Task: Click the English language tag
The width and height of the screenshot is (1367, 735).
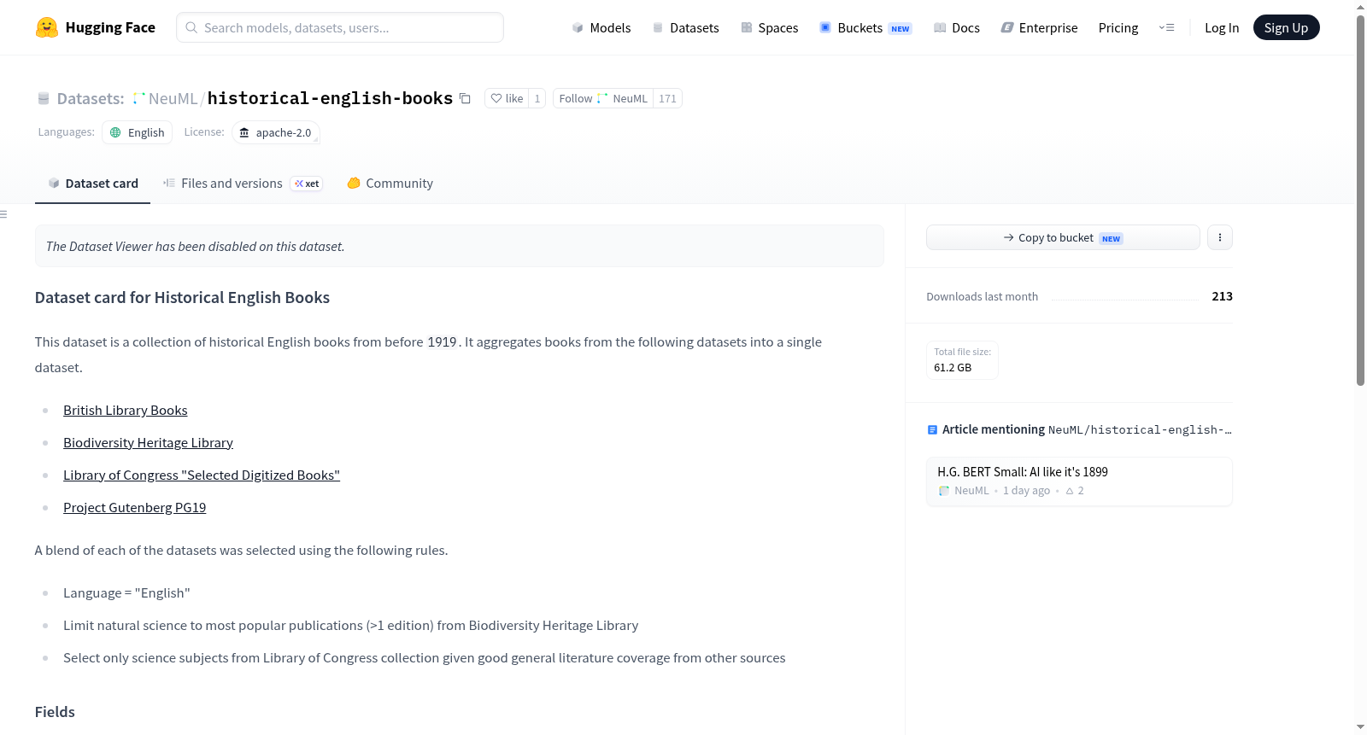Action: click(137, 132)
